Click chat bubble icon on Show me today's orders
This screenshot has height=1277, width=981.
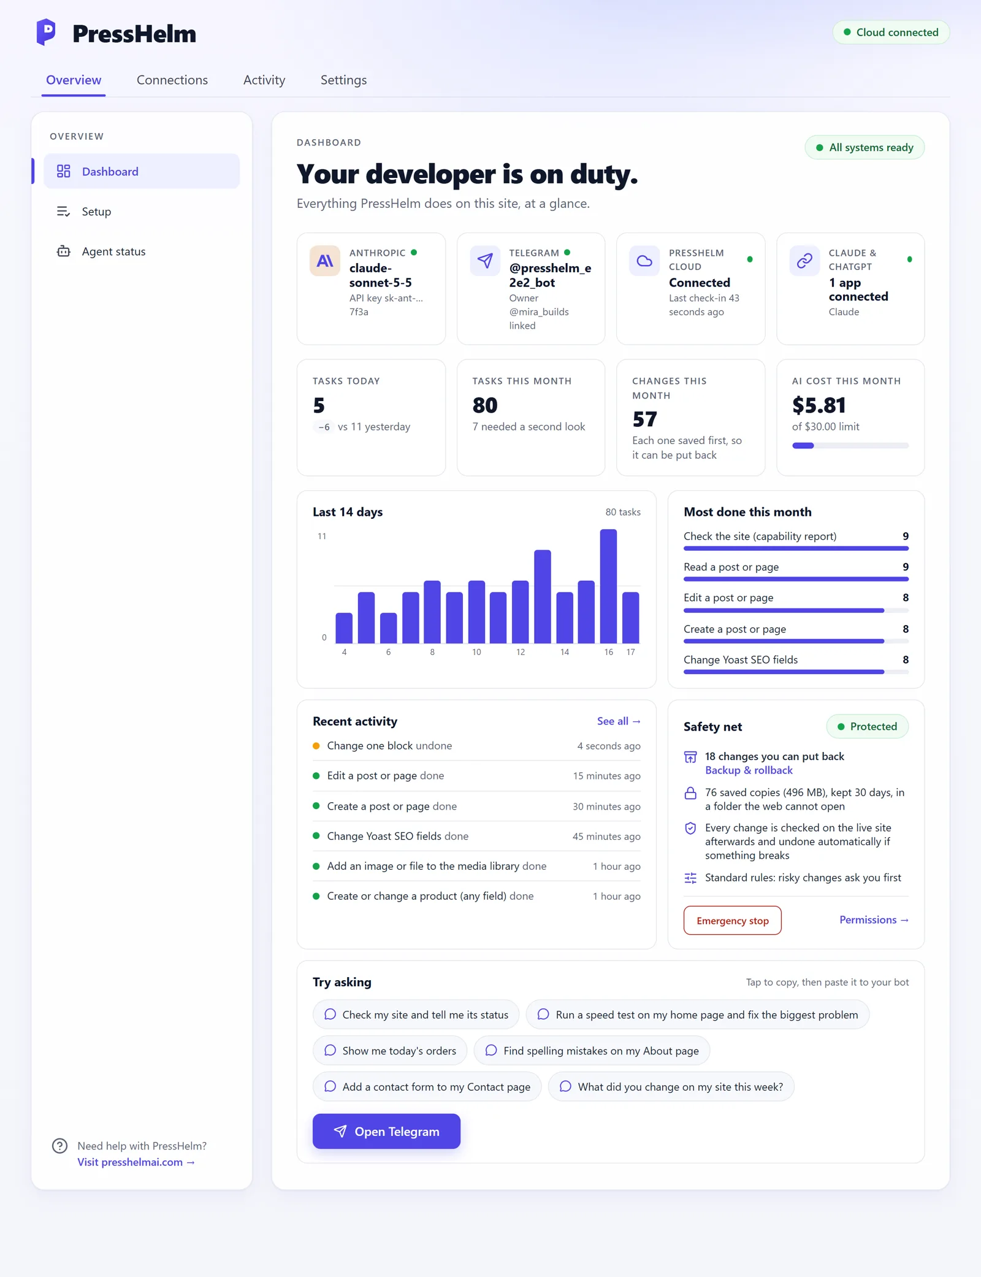[x=330, y=1050]
